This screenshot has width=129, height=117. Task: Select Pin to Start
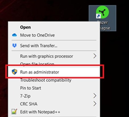30,88
